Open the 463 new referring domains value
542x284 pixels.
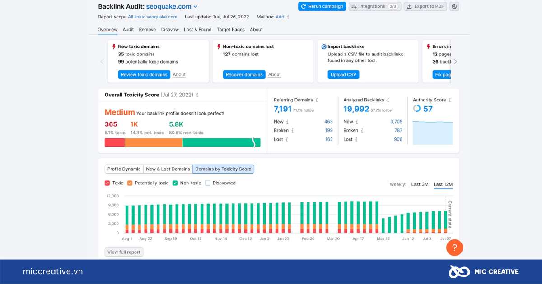(328, 122)
